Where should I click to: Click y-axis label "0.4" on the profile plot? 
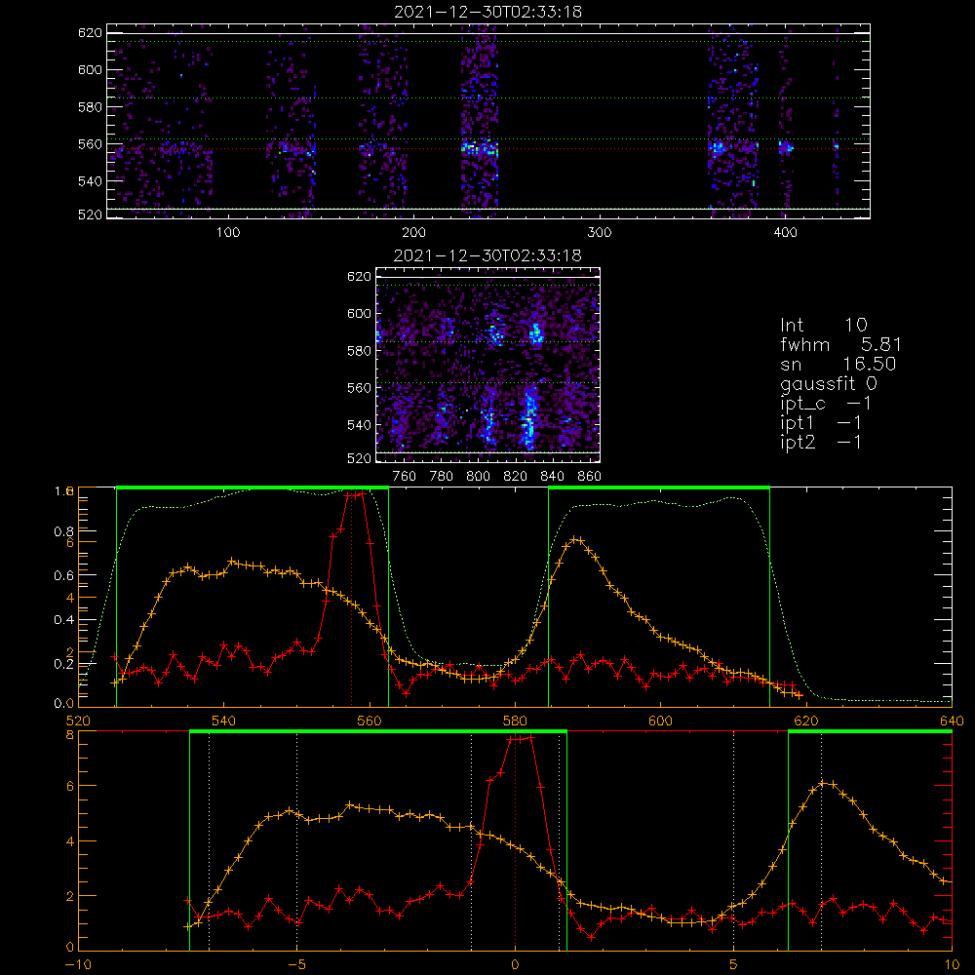pyautogui.click(x=64, y=620)
